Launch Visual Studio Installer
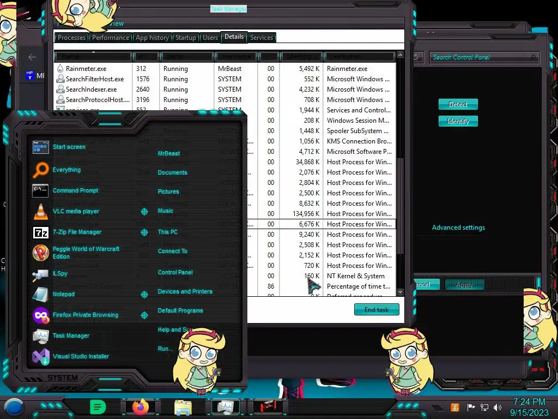The height and width of the screenshot is (419, 558). (x=40, y=356)
